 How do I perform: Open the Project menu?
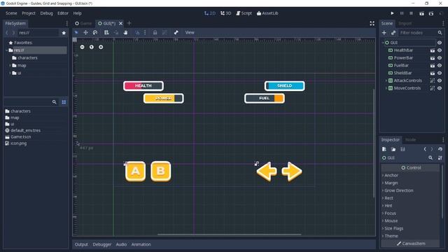point(29,13)
